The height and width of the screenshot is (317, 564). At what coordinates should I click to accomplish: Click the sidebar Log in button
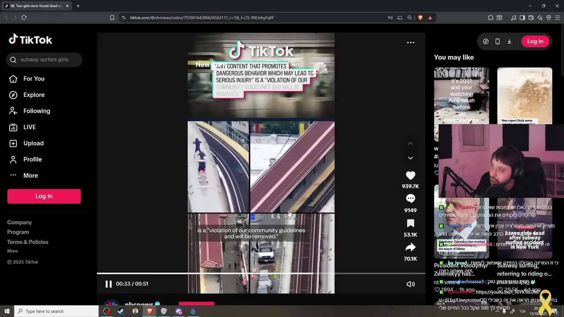pos(44,196)
